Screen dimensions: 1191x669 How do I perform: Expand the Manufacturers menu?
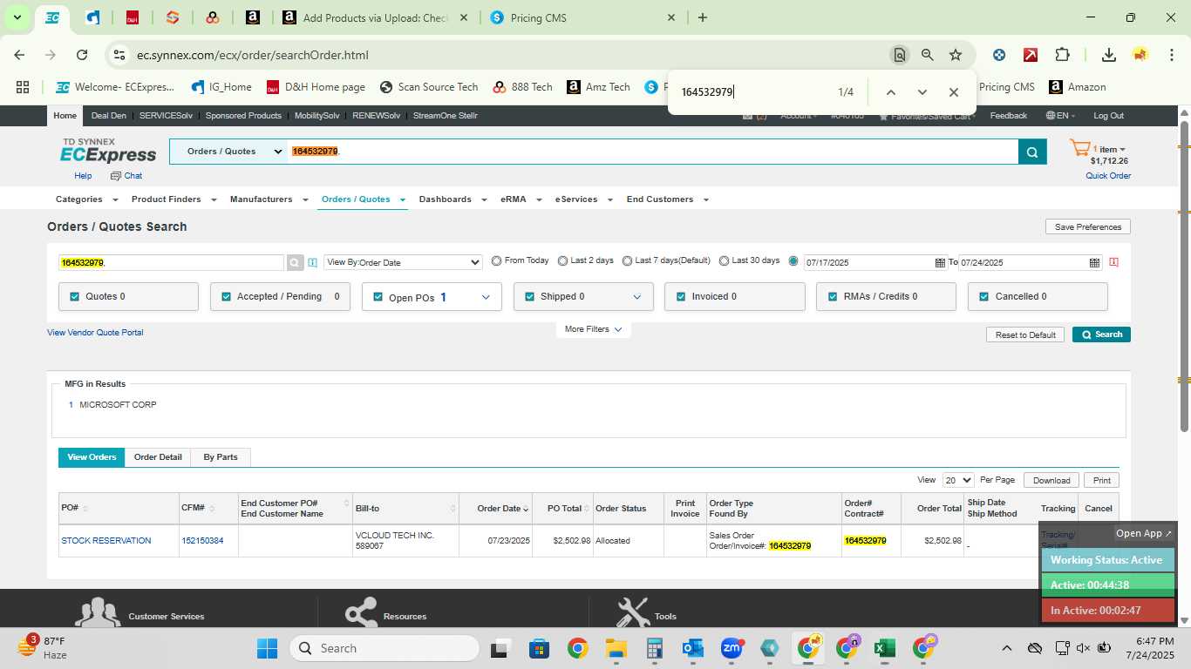269,199
